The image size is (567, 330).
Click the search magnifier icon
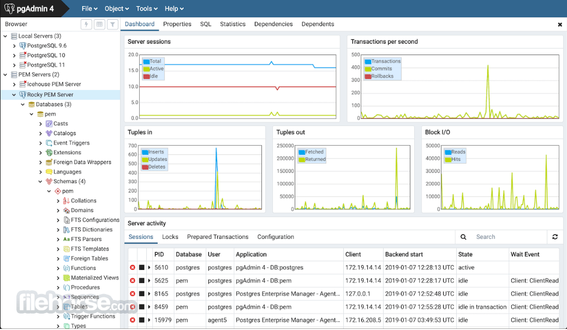463,237
